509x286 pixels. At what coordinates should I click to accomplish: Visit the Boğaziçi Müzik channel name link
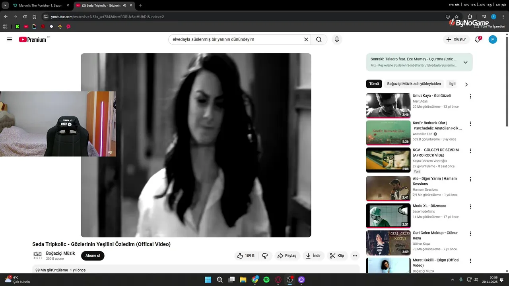[60, 253]
